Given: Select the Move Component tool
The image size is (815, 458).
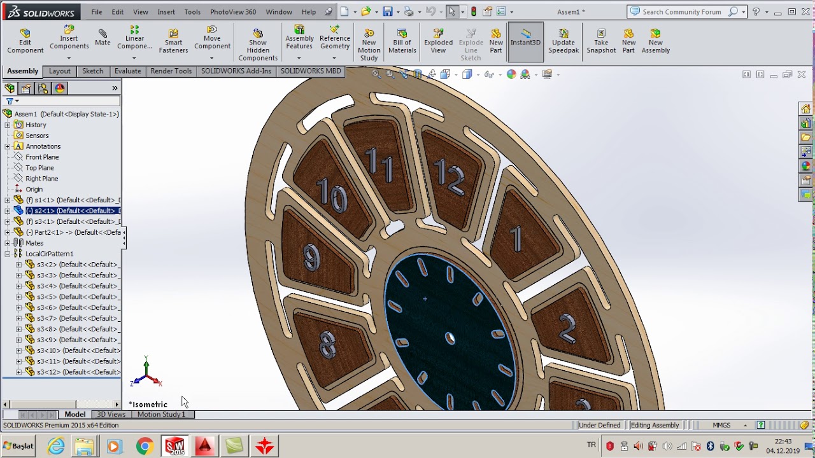Looking at the screenshot, I should pos(212,38).
